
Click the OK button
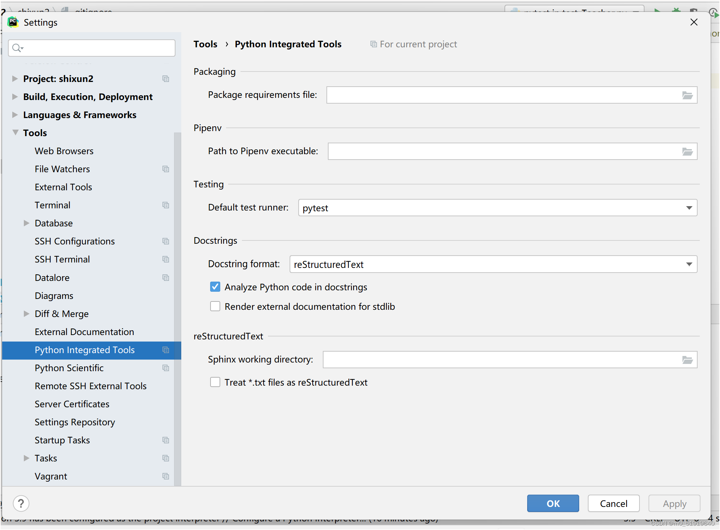click(553, 503)
